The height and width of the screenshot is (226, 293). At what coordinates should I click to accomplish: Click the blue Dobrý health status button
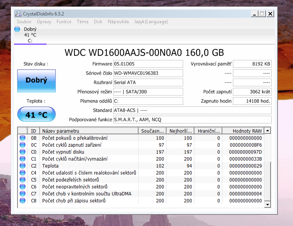pos(36,81)
